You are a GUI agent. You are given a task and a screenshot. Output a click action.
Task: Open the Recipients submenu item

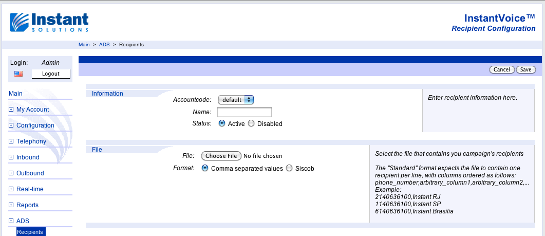coord(30,232)
